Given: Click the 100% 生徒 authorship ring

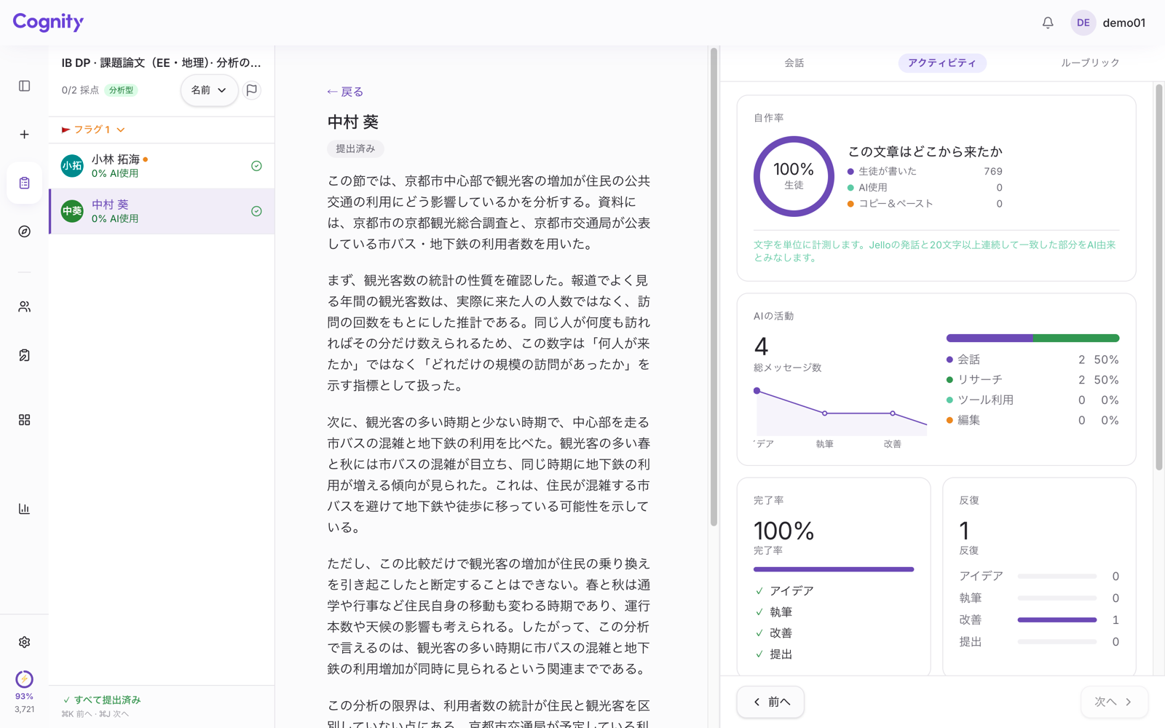Looking at the screenshot, I should tap(794, 176).
